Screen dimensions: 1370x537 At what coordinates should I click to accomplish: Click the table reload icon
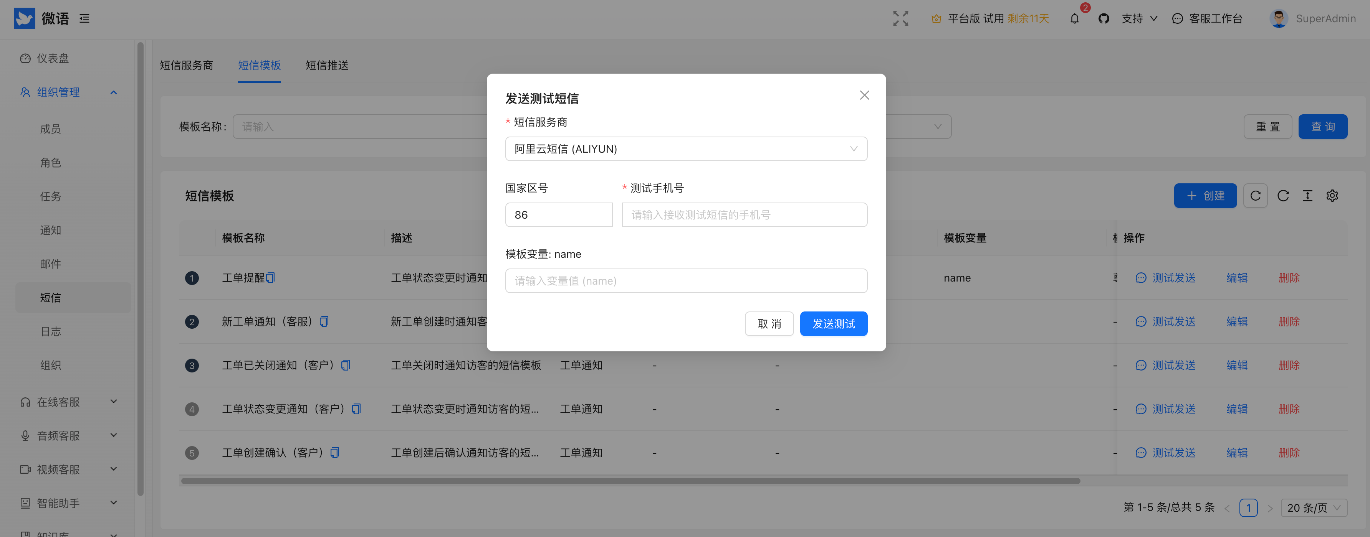(x=1283, y=196)
